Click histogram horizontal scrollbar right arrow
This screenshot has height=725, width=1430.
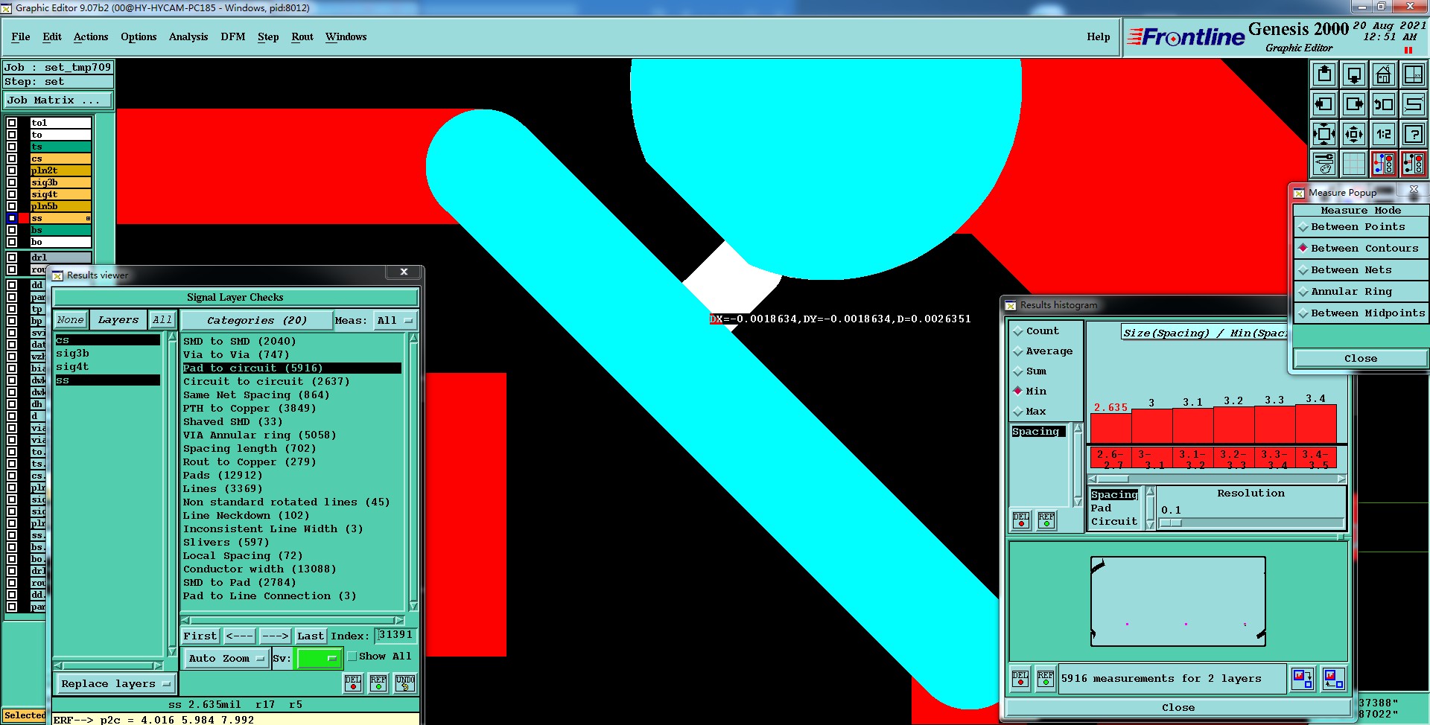1341,479
